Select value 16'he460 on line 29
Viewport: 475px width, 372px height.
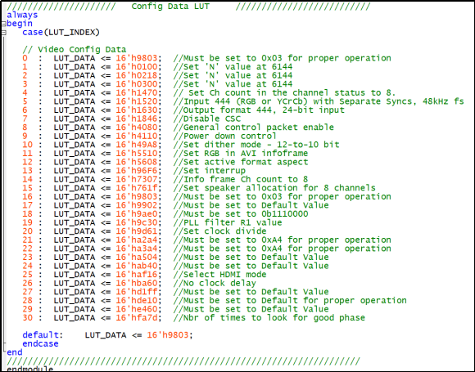point(137,309)
